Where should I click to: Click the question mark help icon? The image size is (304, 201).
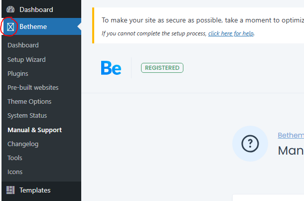pyautogui.click(x=250, y=144)
